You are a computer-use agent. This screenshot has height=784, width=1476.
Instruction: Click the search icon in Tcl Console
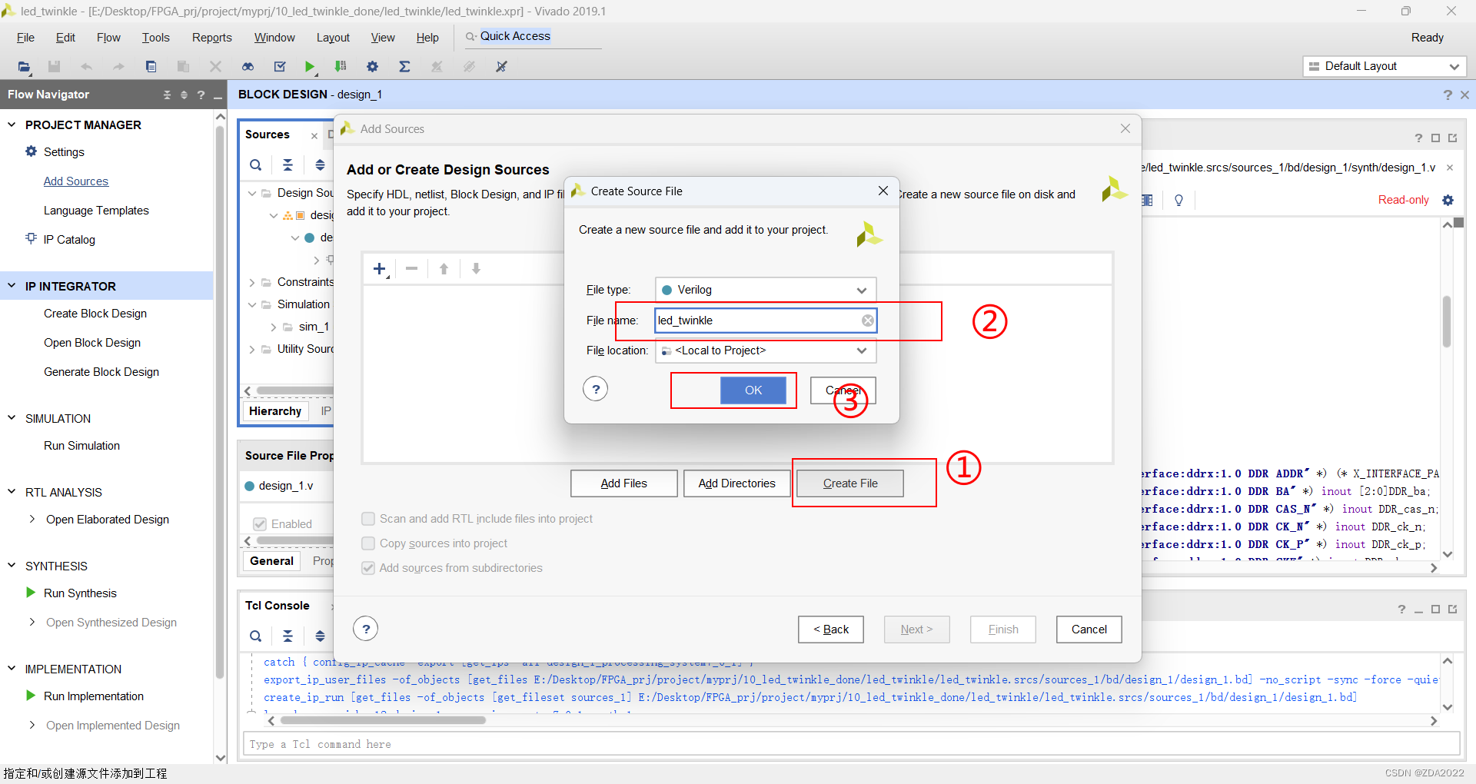tap(255, 636)
